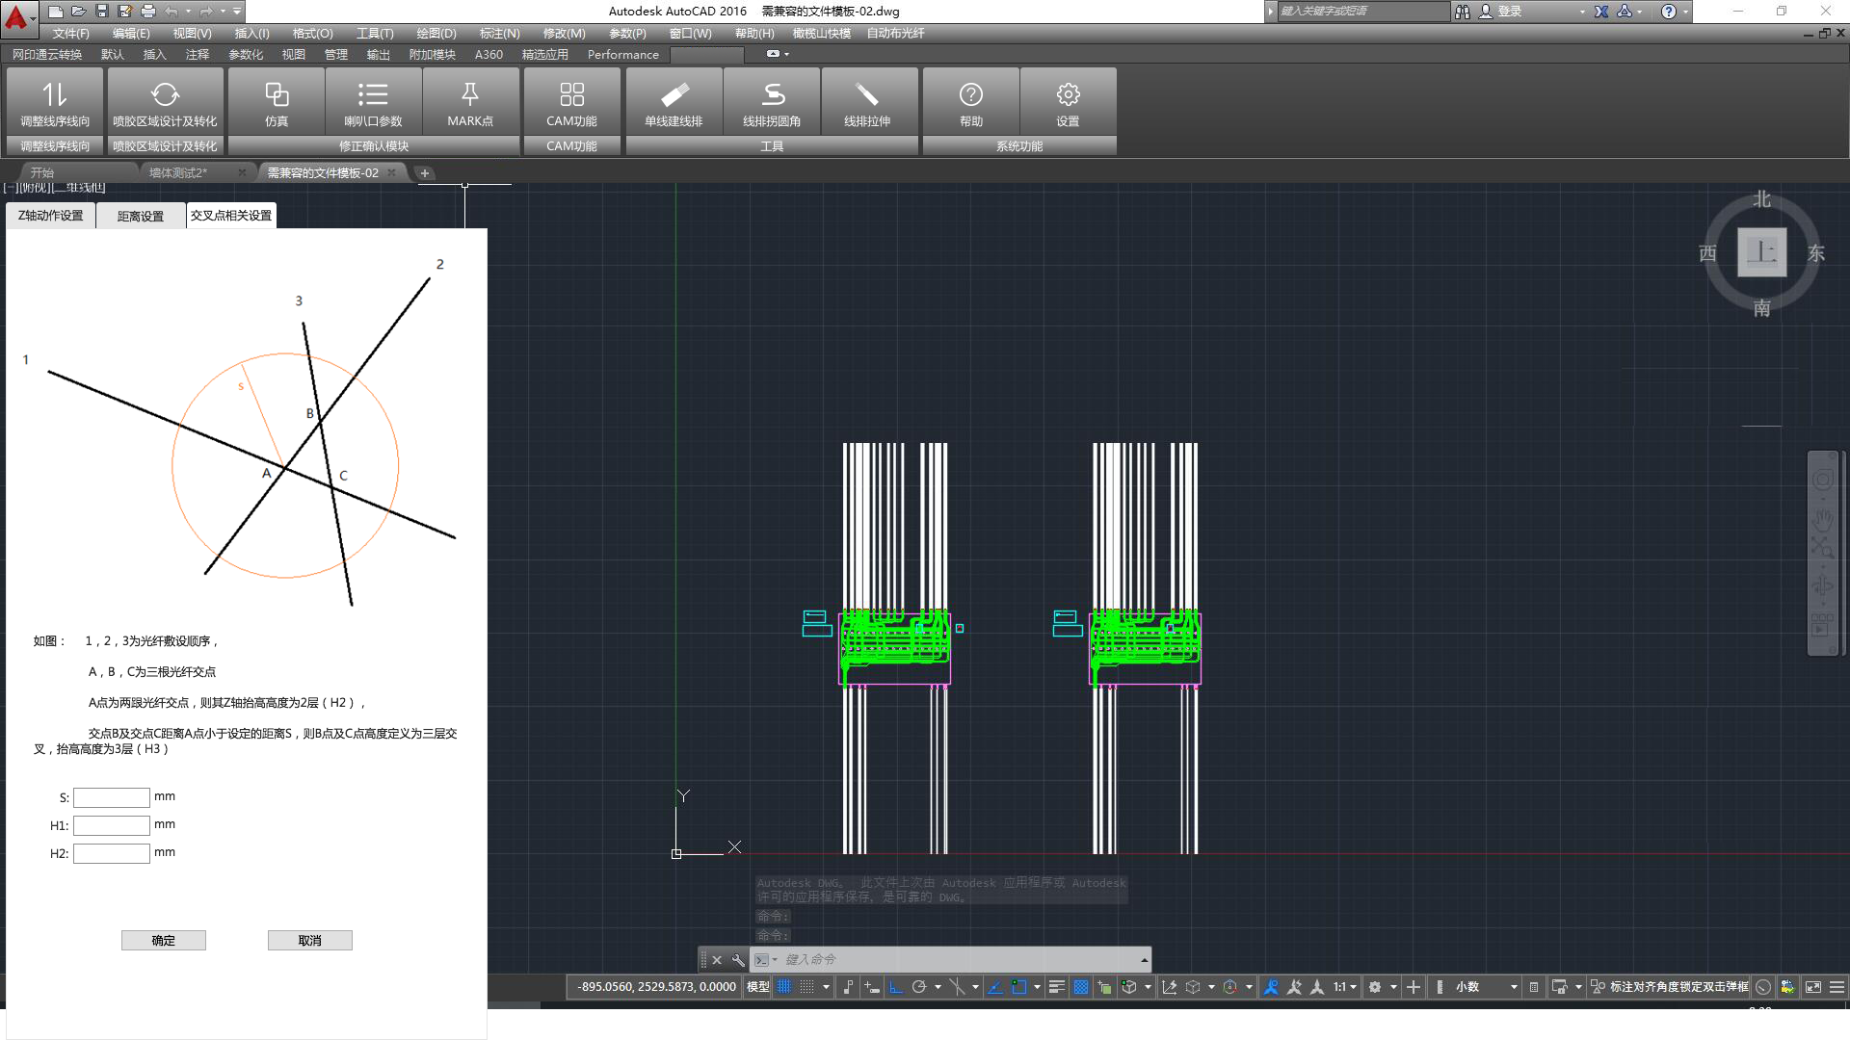
Task: Open the 喇叭口参数 list tool
Action: [373, 101]
